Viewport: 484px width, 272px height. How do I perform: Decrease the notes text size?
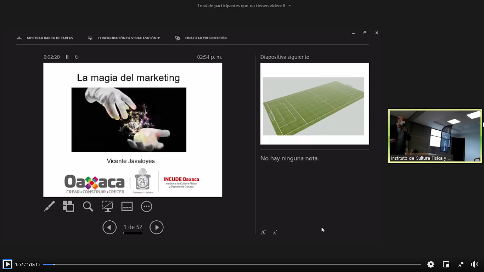coord(275,232)
